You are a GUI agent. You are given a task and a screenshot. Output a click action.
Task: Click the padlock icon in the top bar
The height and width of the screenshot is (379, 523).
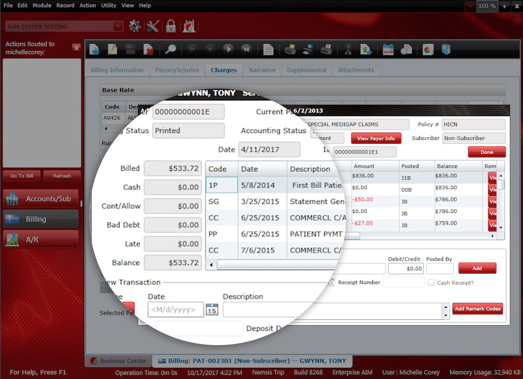171,26
